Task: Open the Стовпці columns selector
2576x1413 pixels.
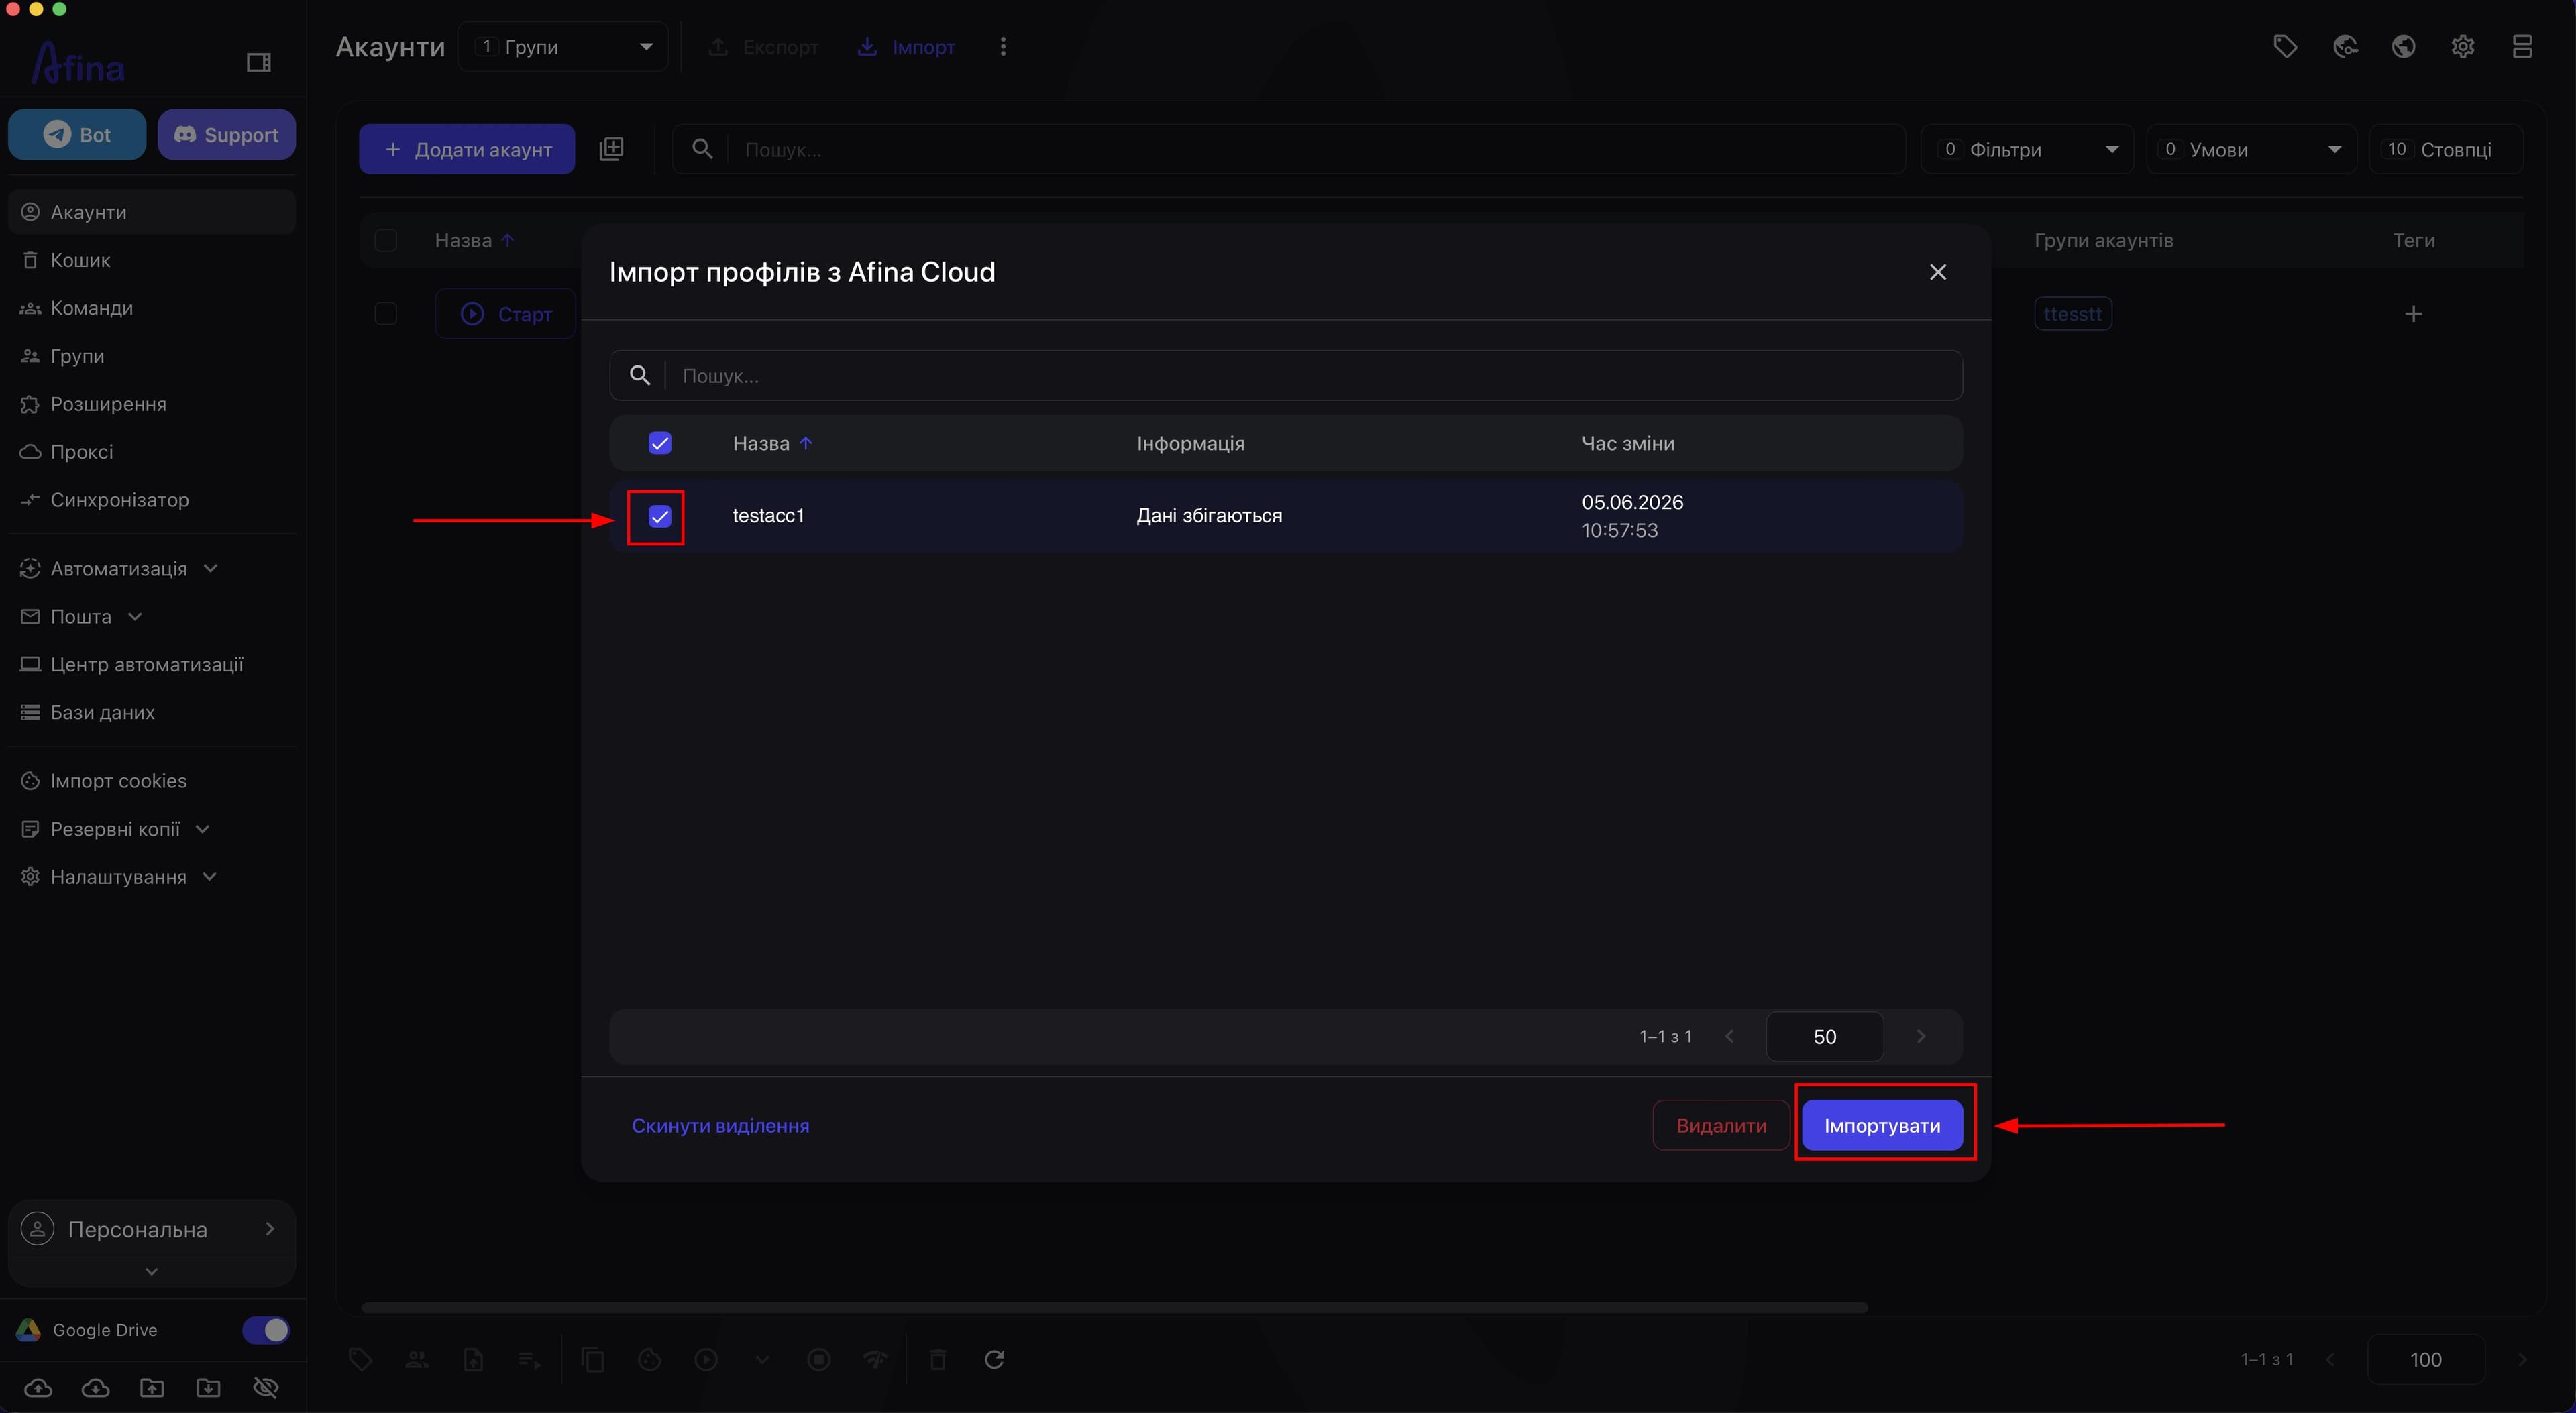Action: (2445, 149)
